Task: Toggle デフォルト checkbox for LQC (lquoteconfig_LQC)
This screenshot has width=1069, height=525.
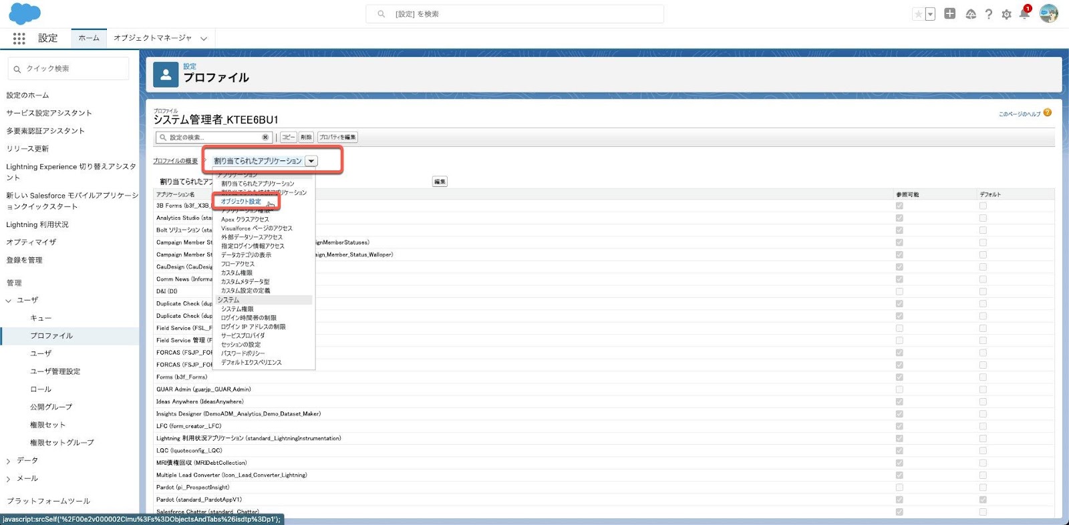Action: click(983, 451)
